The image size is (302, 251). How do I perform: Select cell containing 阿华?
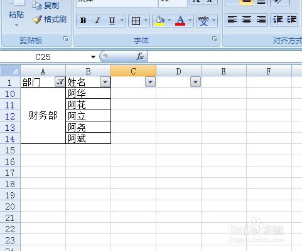pyautogui.click(x=89, y=93)
